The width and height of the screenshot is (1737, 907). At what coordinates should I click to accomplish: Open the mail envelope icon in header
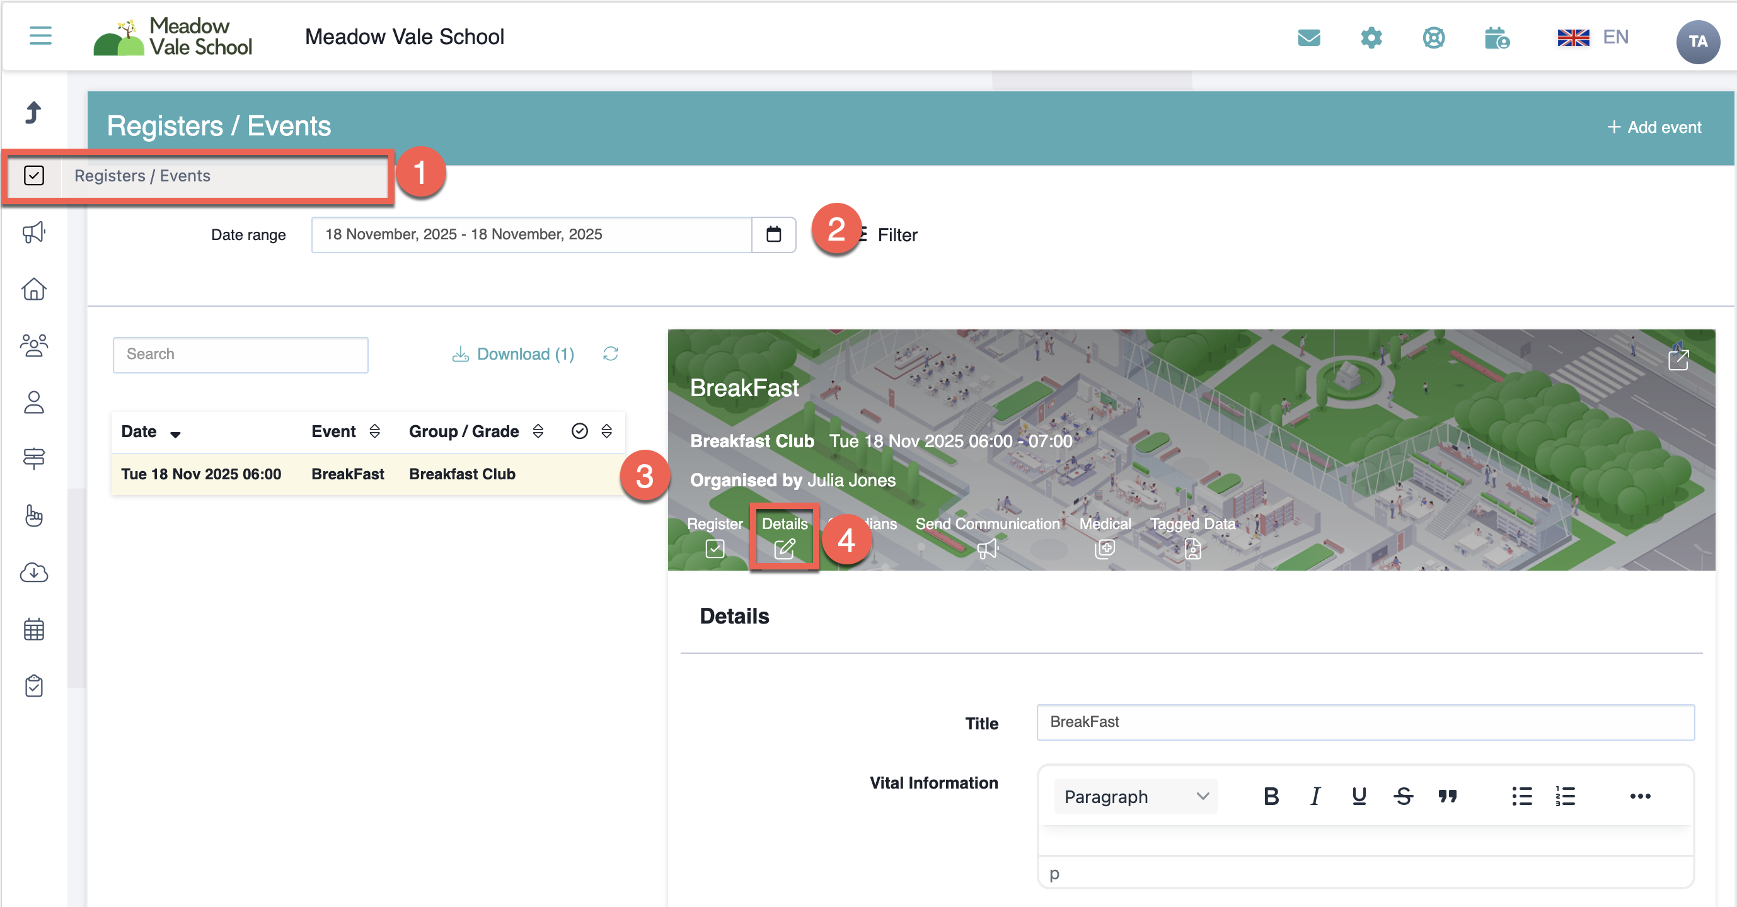(x=1308, y=38)
